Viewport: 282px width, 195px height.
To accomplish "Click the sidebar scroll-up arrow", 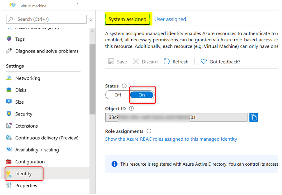I will coord(93,31).
